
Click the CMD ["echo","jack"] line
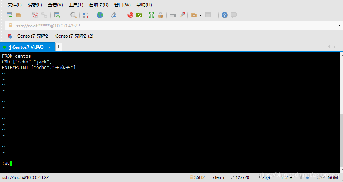pyautogui.click(x=27, y=62)
